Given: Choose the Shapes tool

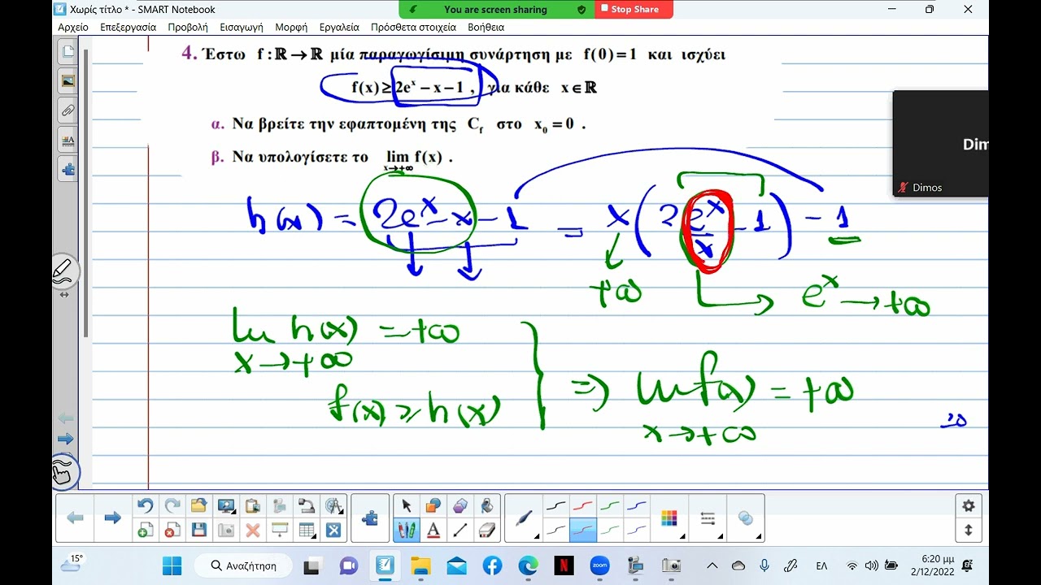Looking at the screenshot, I should (x=433, y=505).
